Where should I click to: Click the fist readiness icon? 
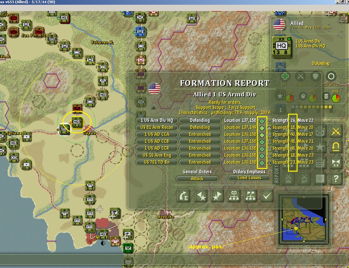pos(303,96)
